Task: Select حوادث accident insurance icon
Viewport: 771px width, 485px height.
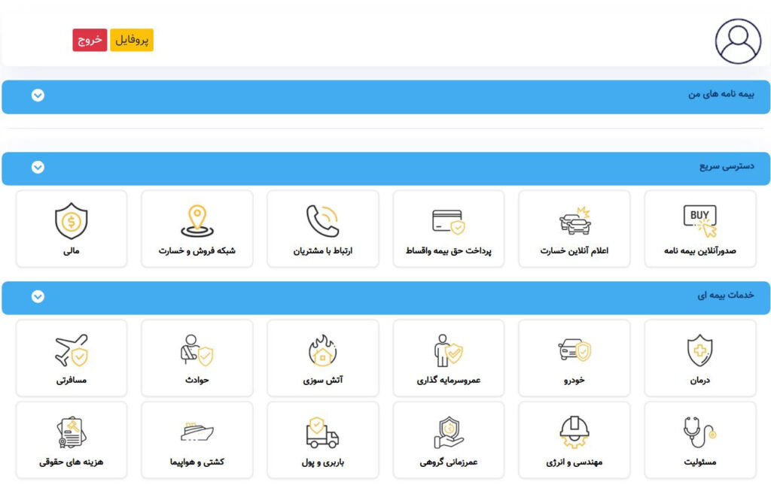Action: pyautogui.click(x=197, y=357)
